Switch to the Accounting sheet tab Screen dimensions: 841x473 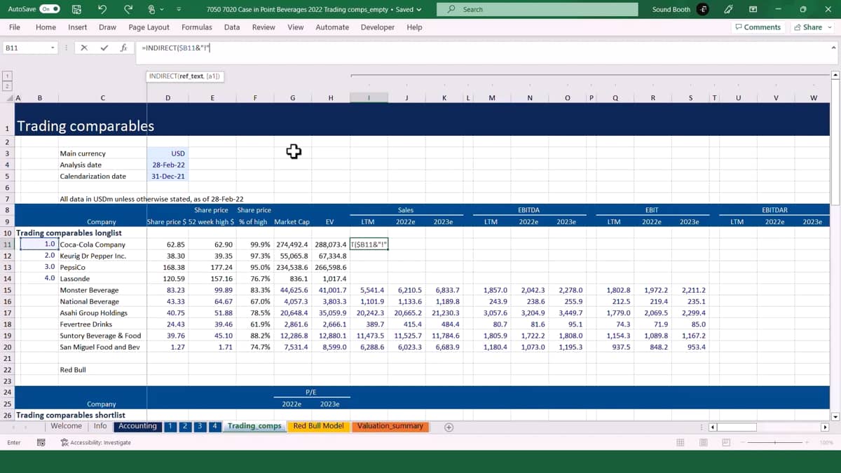pyautogui.click(x=137, y=426)
